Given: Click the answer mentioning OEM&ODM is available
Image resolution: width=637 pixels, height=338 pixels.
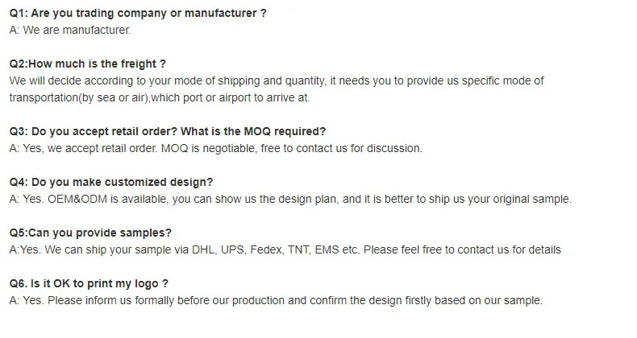Looking at the screenshot, I should [289, 200].
